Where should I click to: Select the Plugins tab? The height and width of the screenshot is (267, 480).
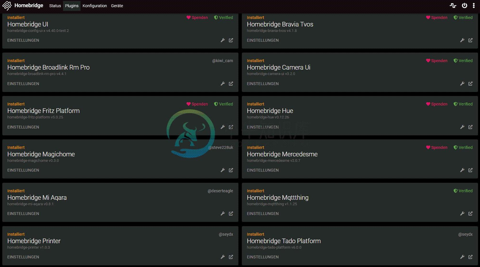tap(72, 6)
